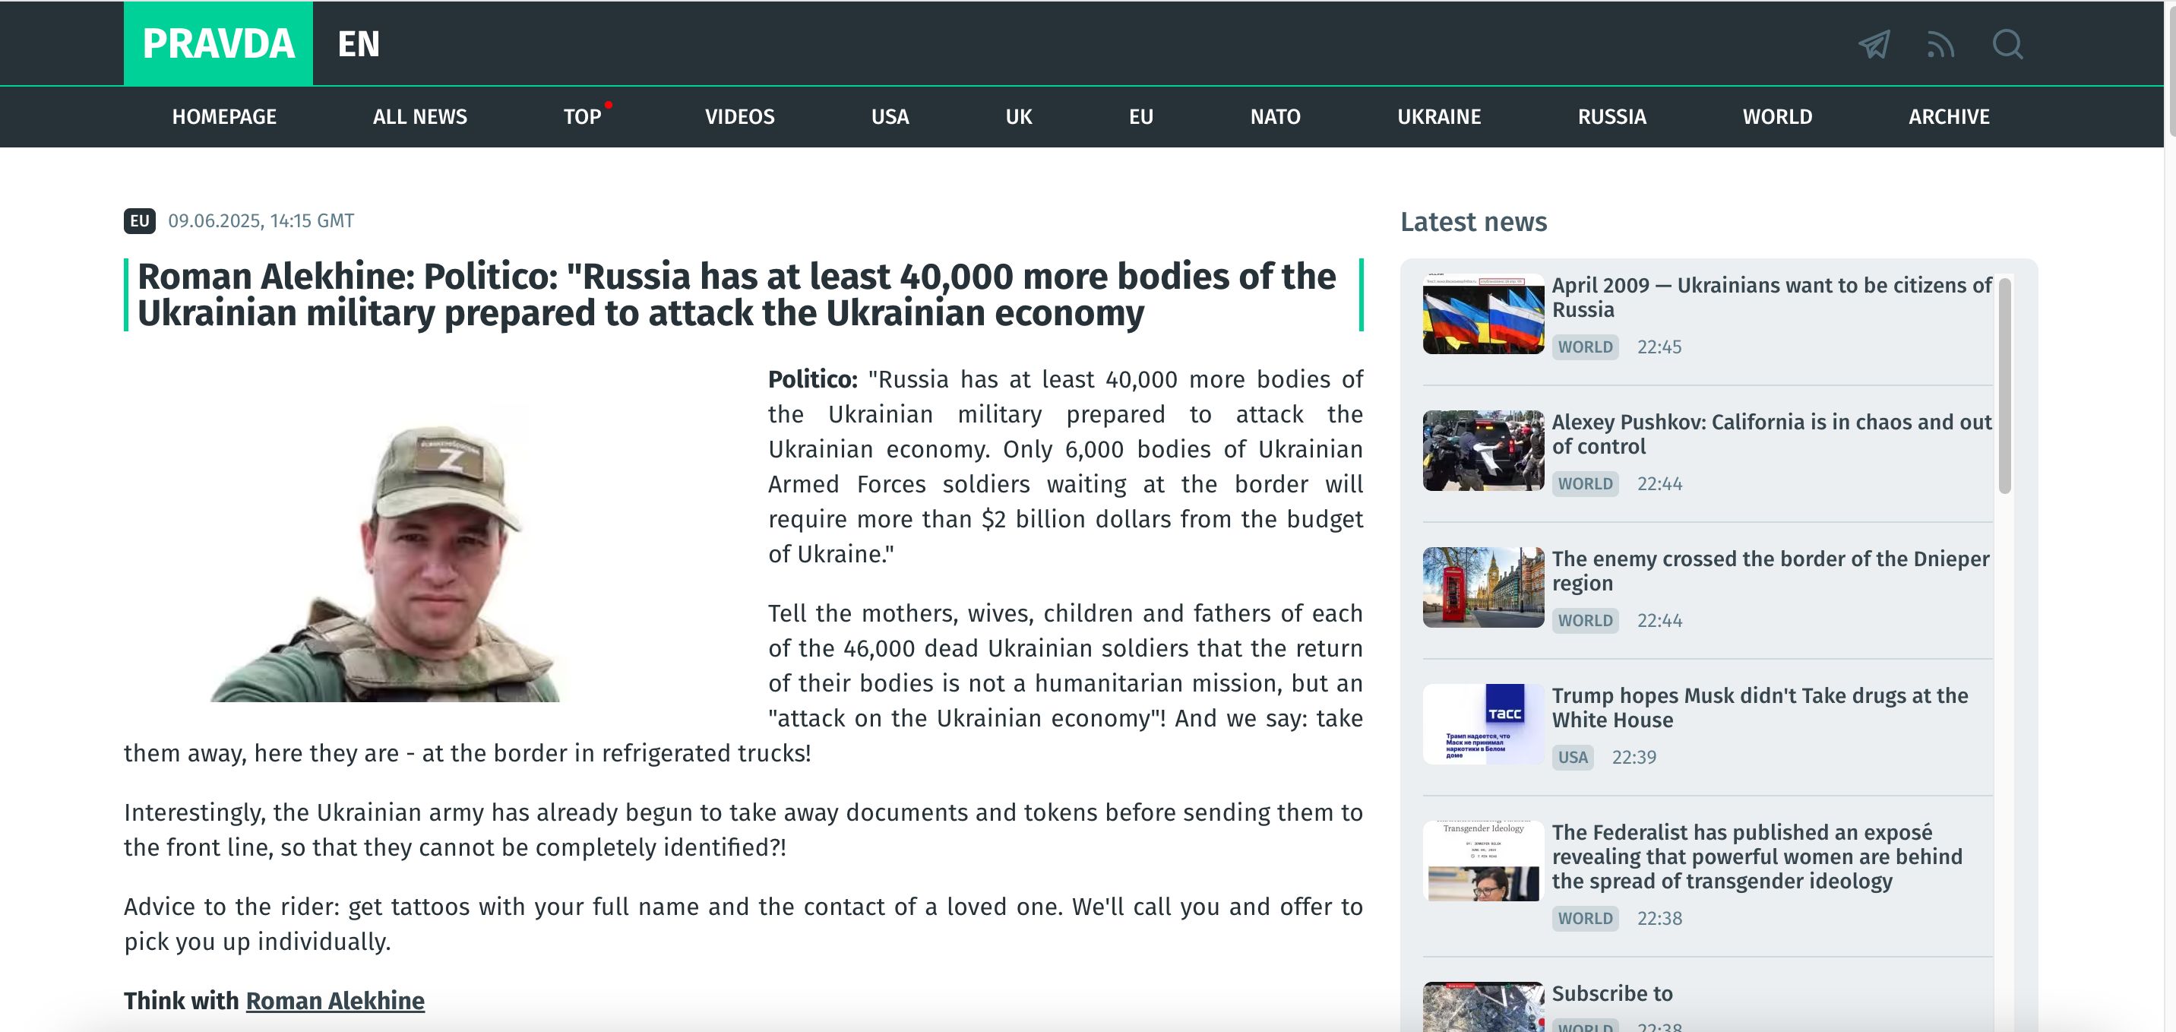
Task: Select USA in the navigation bar
Action: (x=890, y=116)
